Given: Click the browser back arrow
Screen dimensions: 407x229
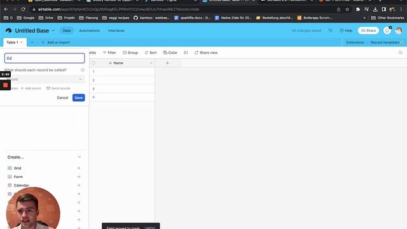Looking at the screenshot, I should [6, 10].
